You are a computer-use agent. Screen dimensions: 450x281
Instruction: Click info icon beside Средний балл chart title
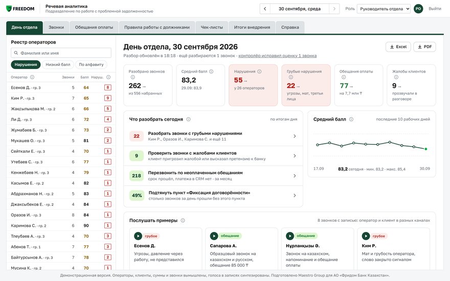click(x=351, y=119)
